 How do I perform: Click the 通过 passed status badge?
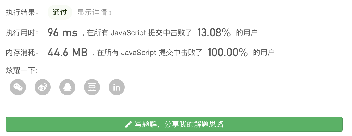click(x=60, y=12)
